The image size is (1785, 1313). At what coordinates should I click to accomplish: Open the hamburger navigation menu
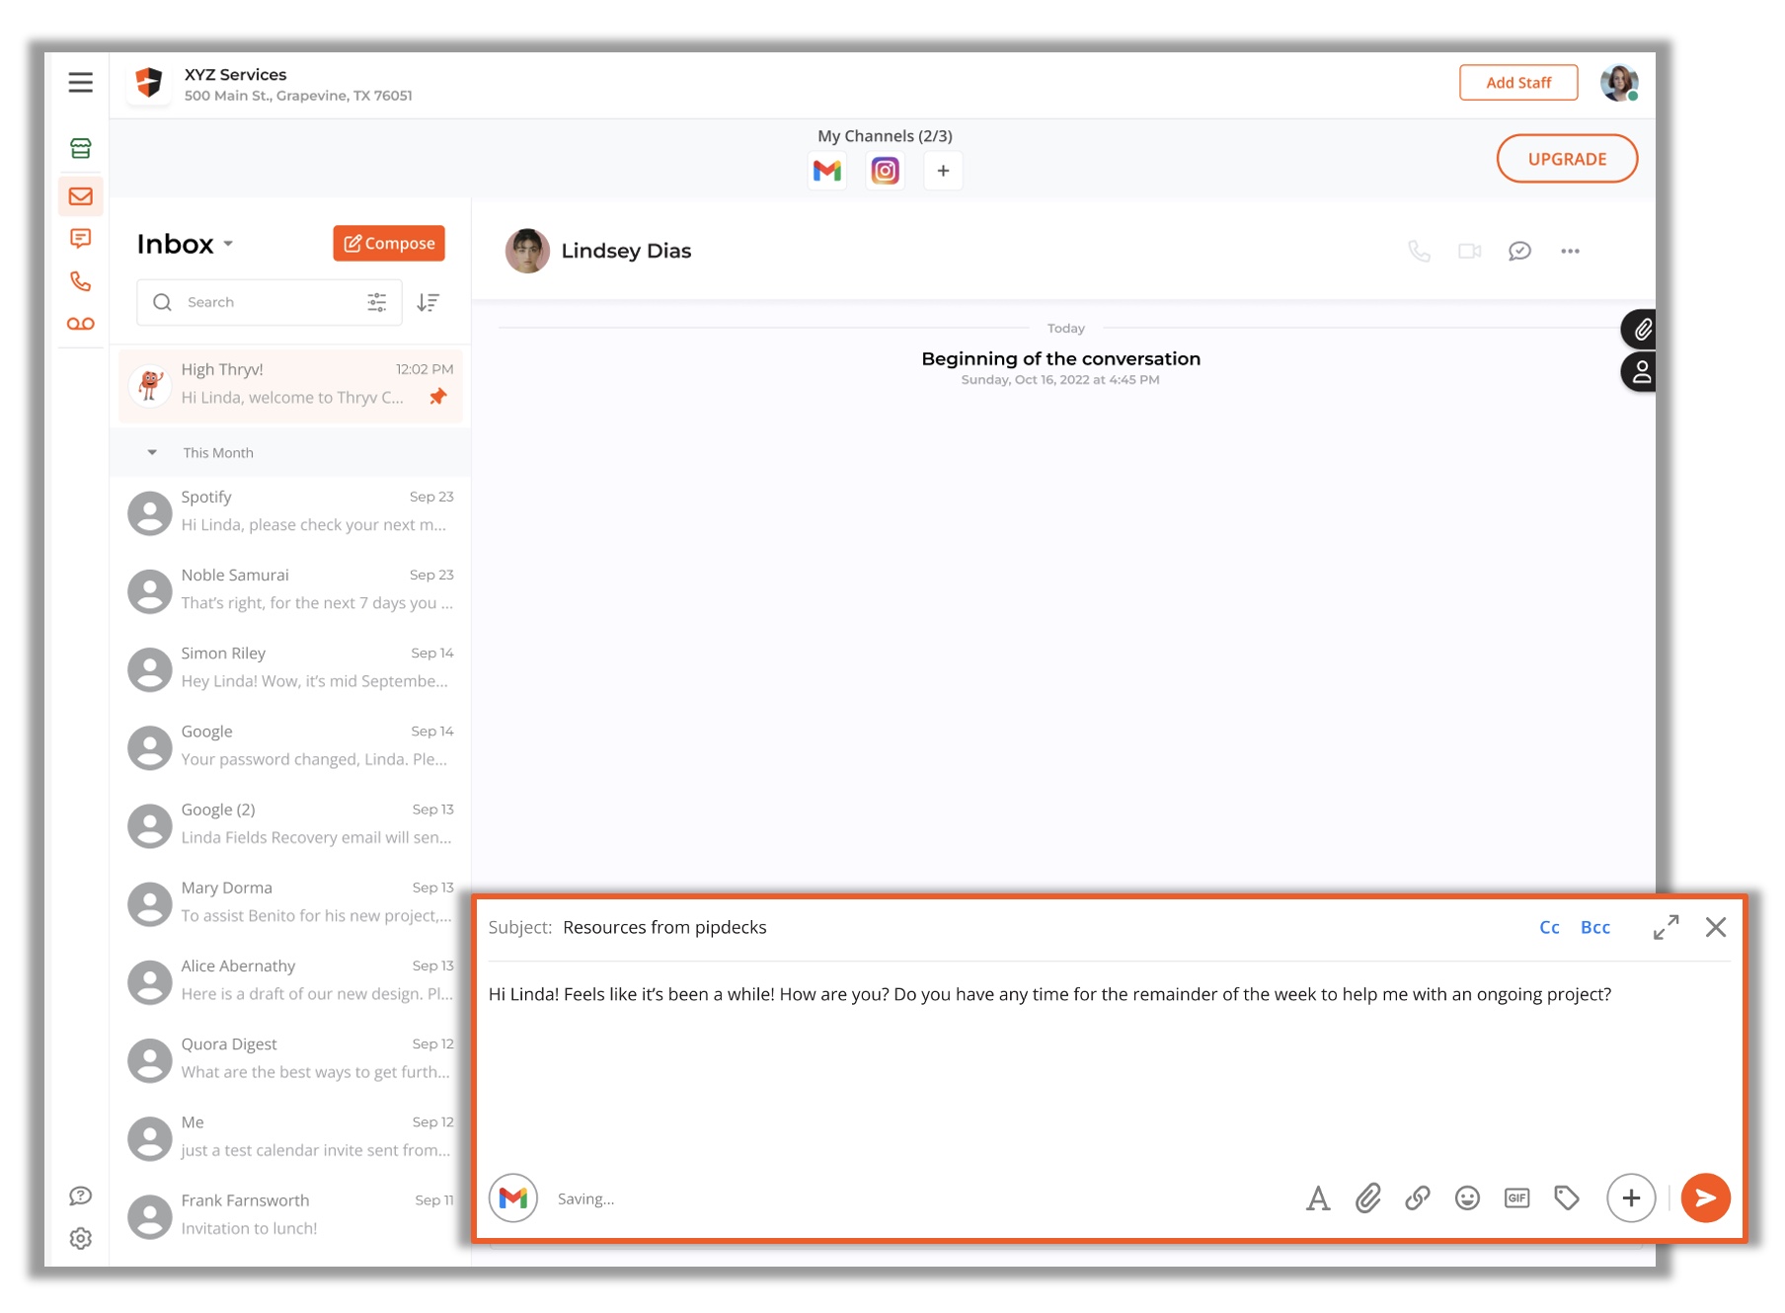point(80,82)
